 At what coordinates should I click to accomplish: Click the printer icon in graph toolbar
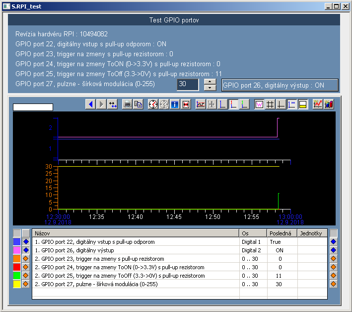pos(128,104)
